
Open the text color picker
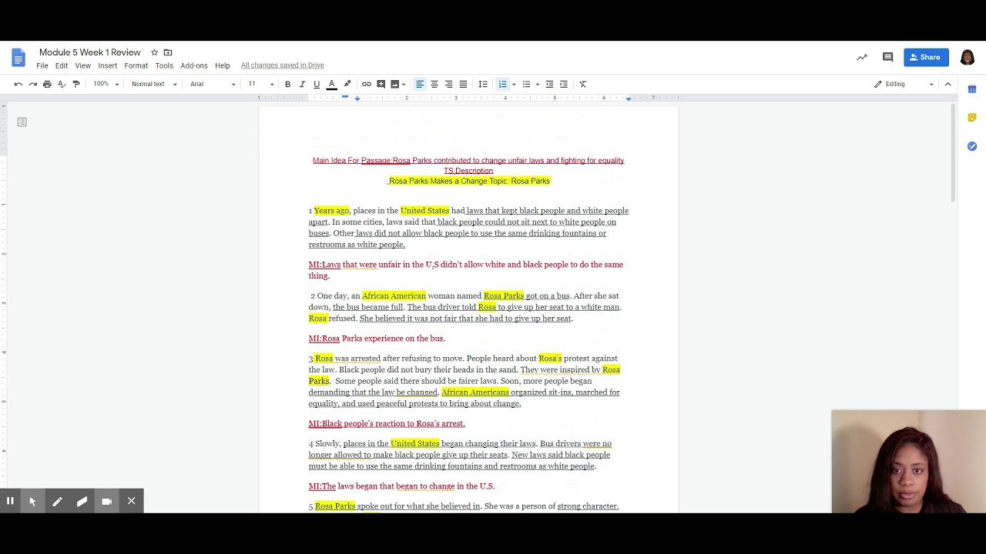click(331, 84)
